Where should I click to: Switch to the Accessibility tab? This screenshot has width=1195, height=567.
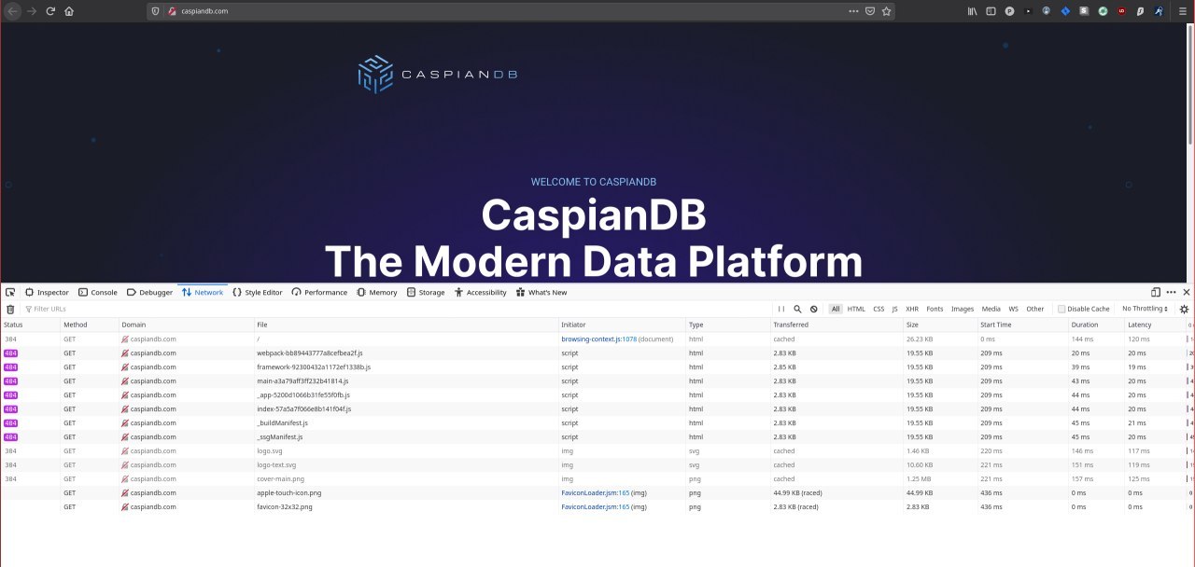point(480,292)
